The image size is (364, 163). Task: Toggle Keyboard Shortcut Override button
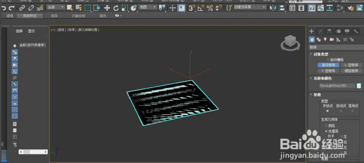click(x=181, y=8)
